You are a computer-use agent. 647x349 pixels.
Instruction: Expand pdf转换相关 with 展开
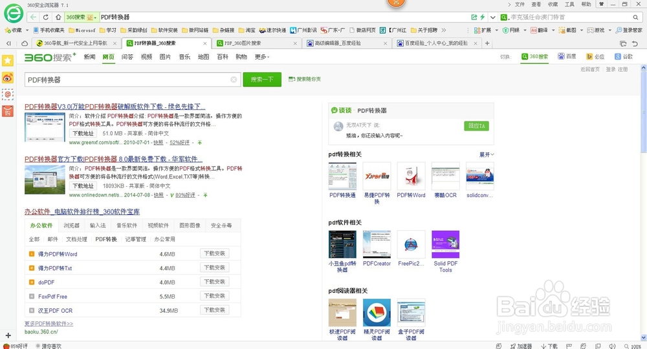[x=487, y=154]
